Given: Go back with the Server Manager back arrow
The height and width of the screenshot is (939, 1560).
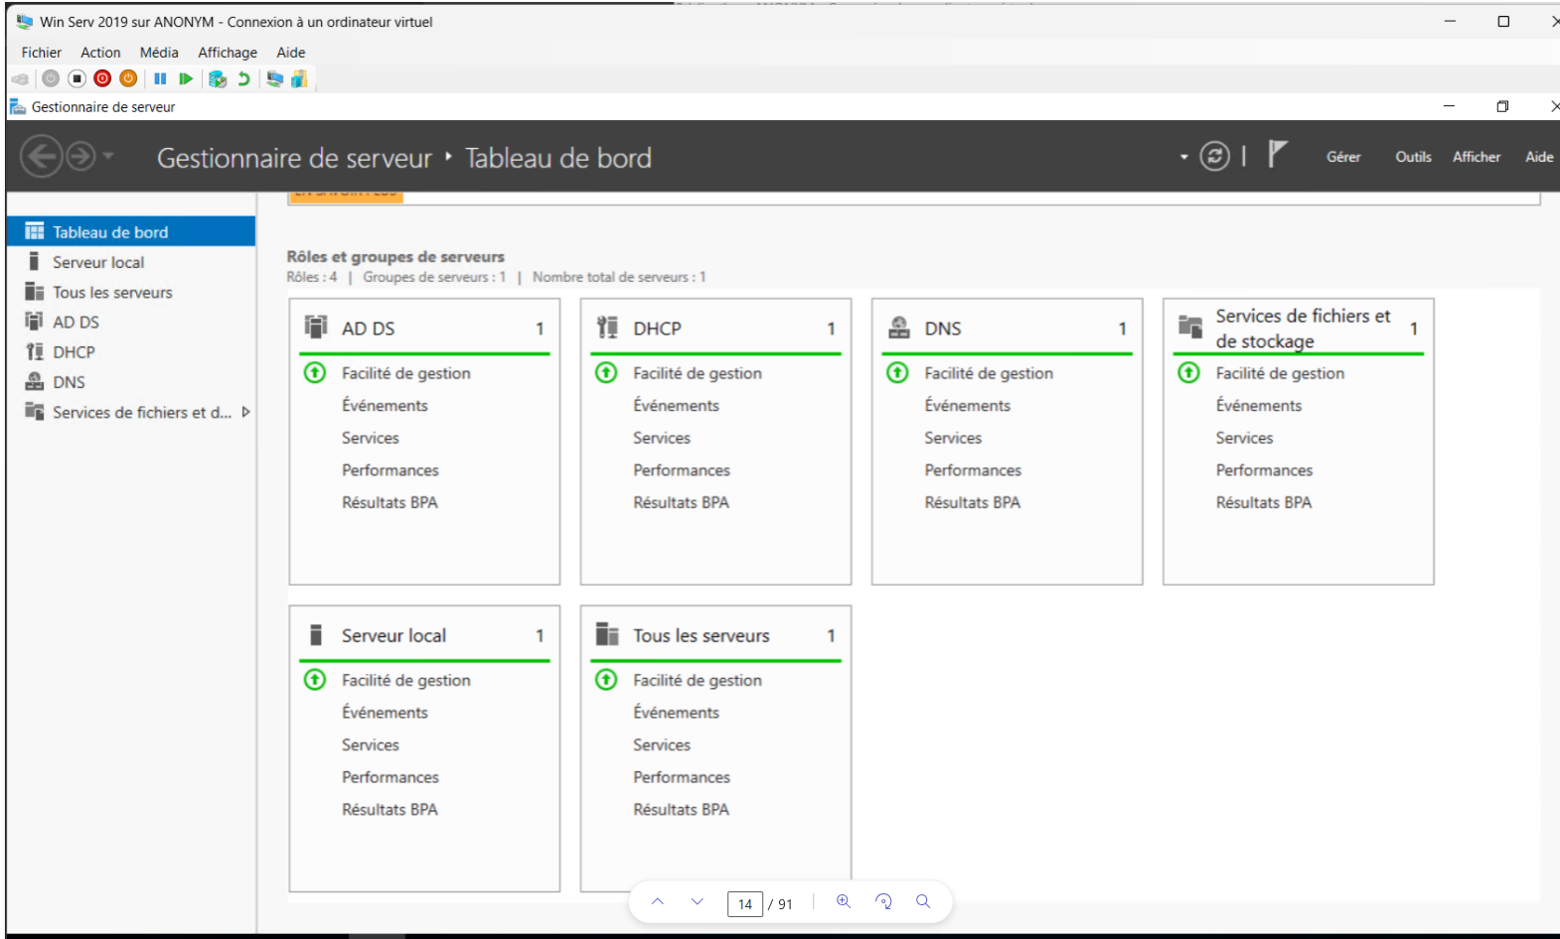Looking at the screenshot, I should (x=41, y=157).
